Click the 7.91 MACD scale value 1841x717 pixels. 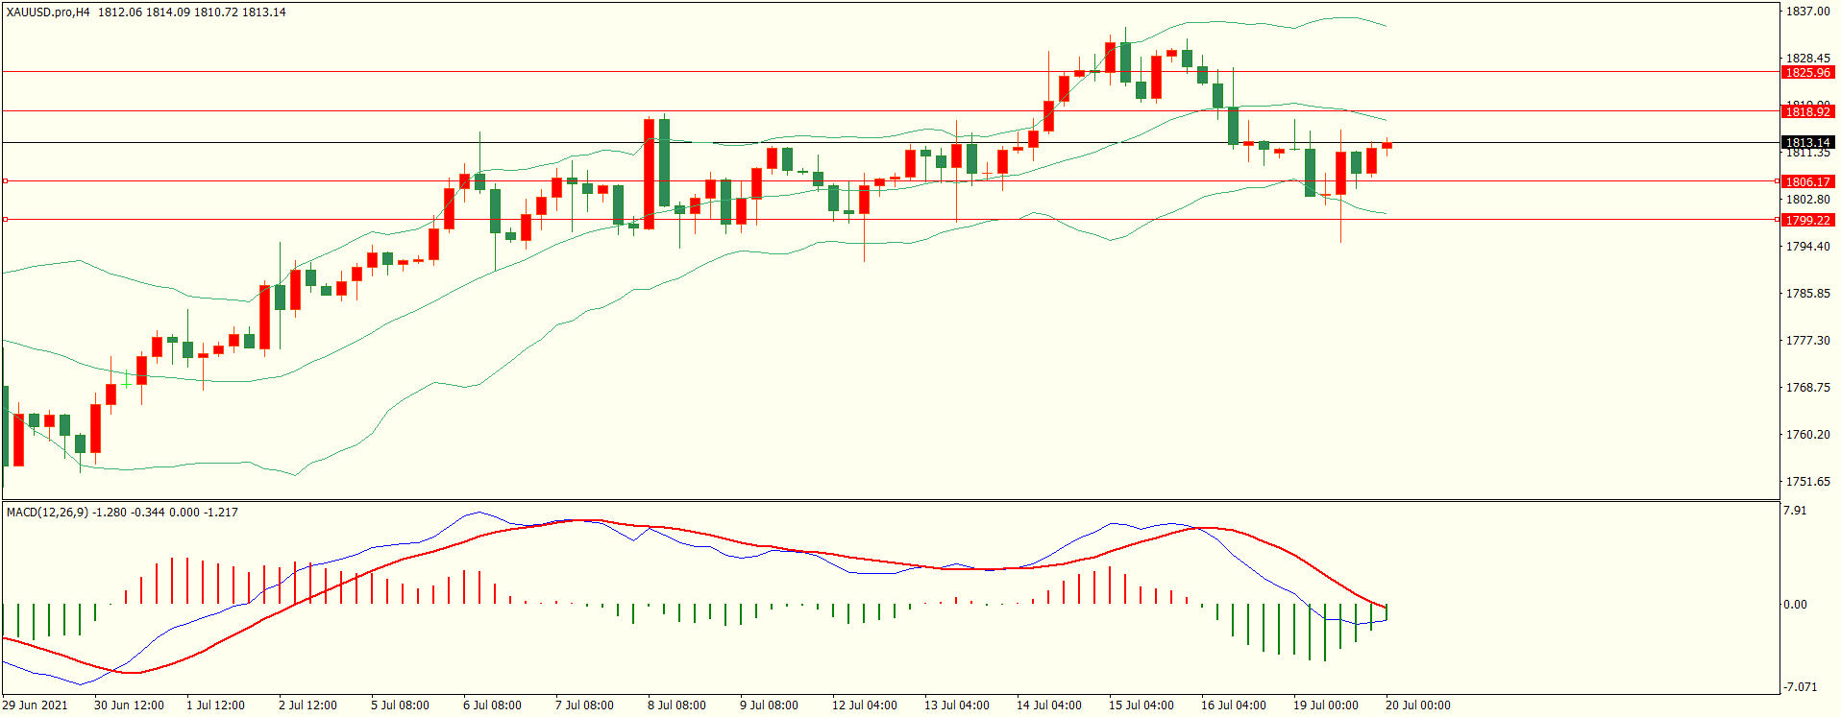tap(1795, 511)
